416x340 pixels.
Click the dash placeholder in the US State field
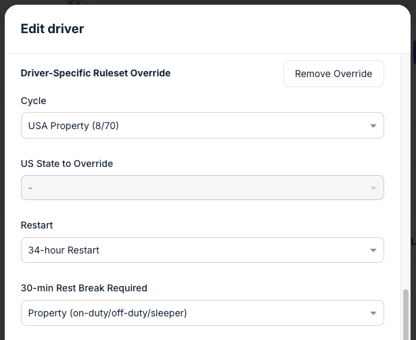coord(30,188)
